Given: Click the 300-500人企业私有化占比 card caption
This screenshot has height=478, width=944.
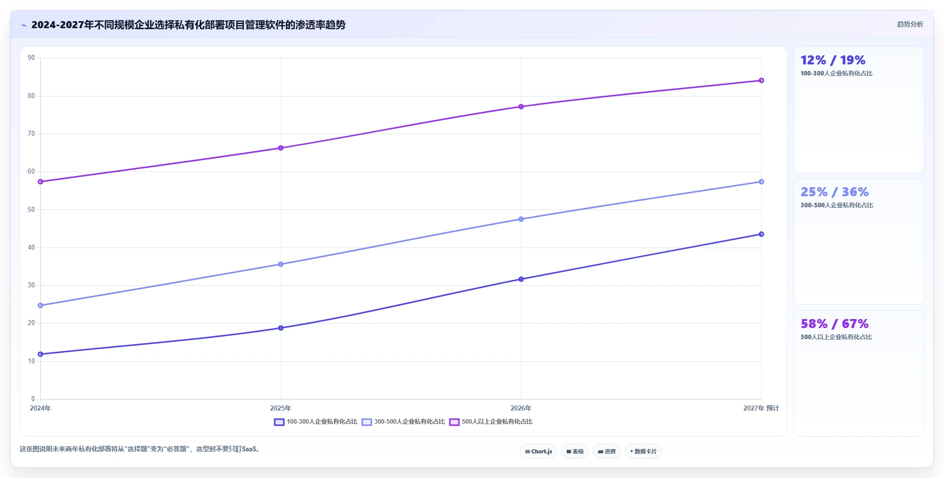Looking at the screenshot, I should [x=837, y=205].
